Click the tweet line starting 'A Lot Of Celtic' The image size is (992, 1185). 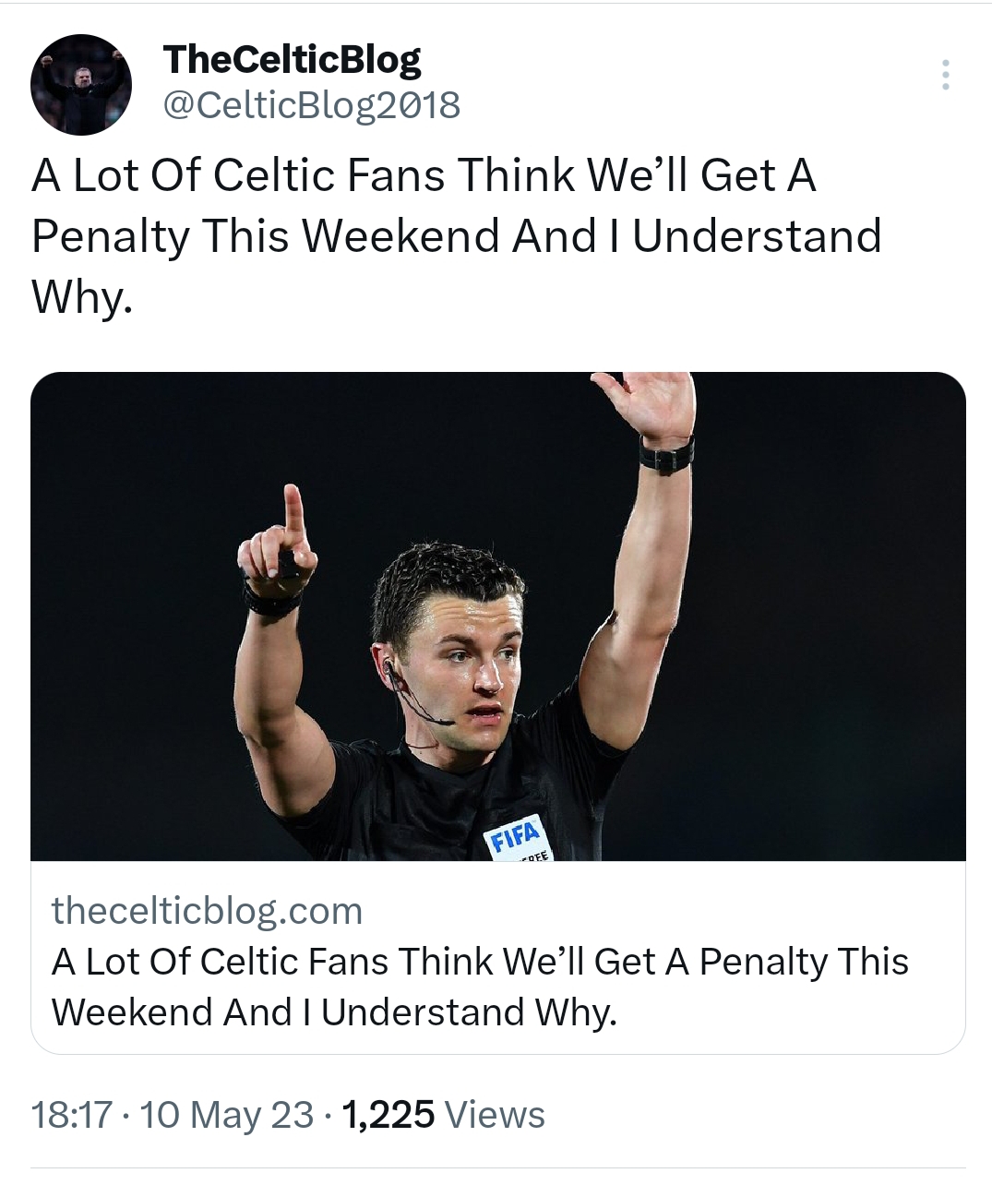[424, 174]
